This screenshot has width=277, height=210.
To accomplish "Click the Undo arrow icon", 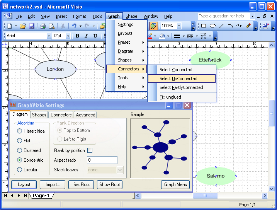I will coord(74,26).
